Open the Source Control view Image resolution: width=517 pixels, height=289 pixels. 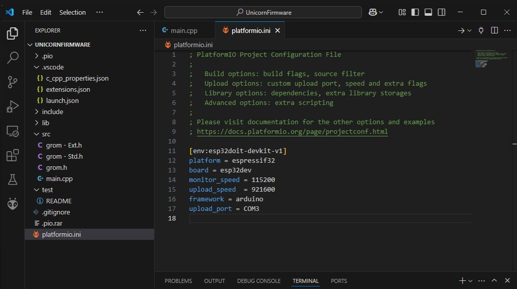point(13,82)
